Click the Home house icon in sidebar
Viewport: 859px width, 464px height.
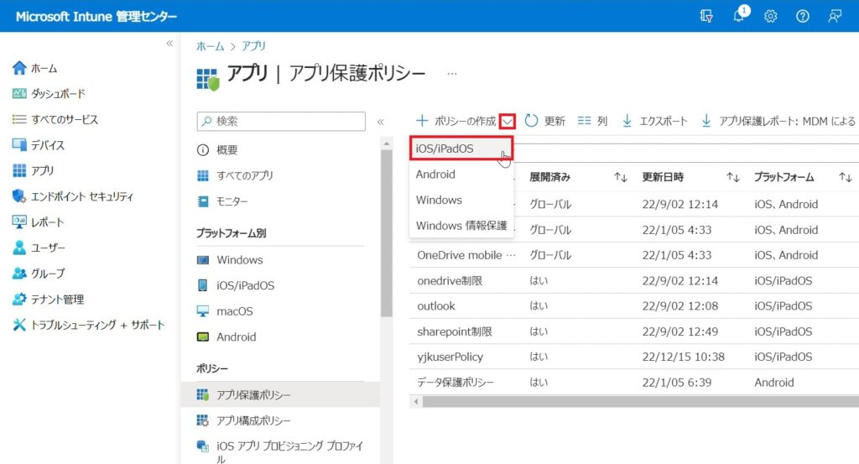point(19,68)
